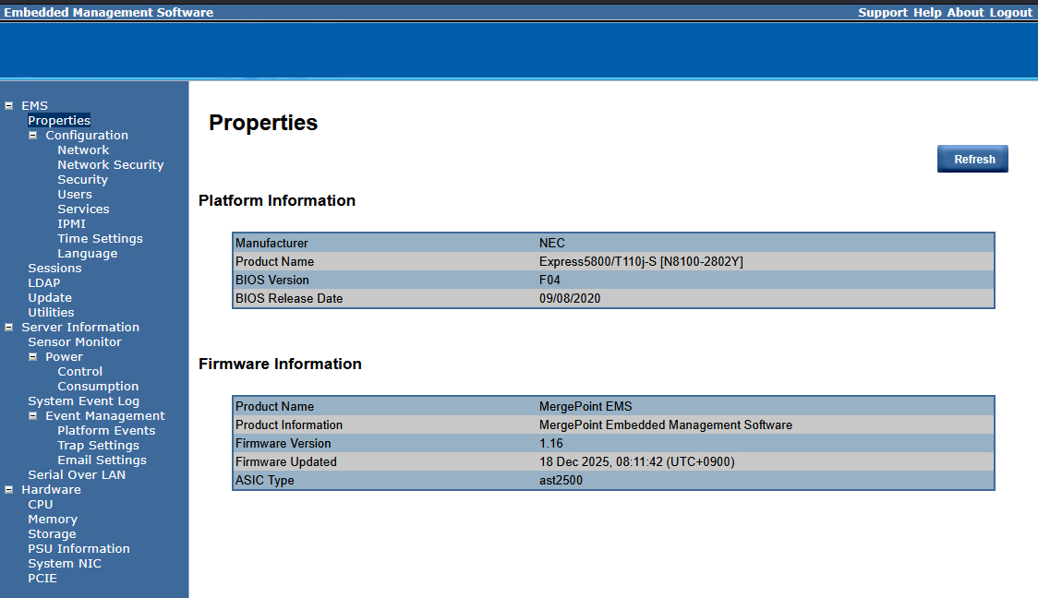Collapse the Power tree node

click(33, 357)
